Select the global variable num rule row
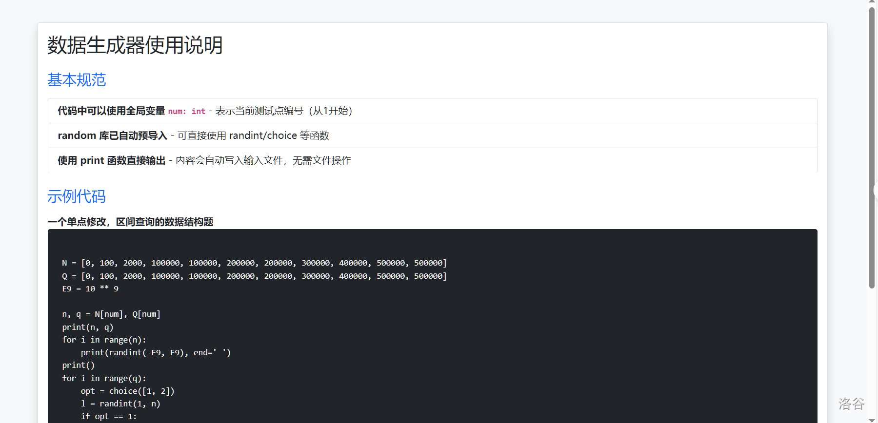Screen dimensions: 878x423 click(432, 111)
